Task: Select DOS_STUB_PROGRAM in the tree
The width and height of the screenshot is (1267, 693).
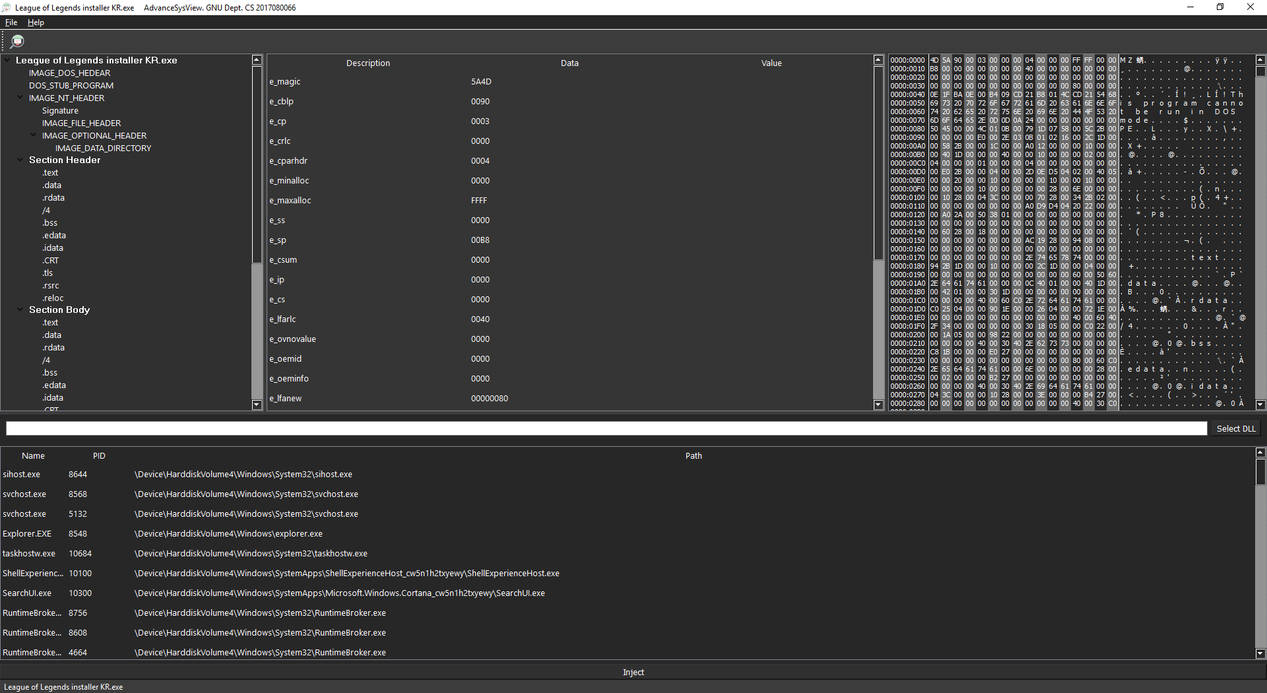Action: point(71,86)
